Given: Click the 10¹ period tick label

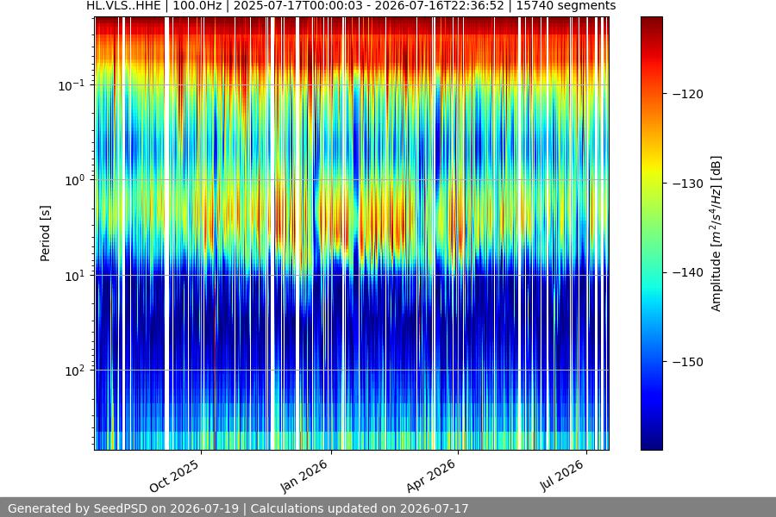Looking at the screenshot, I should pos(75,276).
